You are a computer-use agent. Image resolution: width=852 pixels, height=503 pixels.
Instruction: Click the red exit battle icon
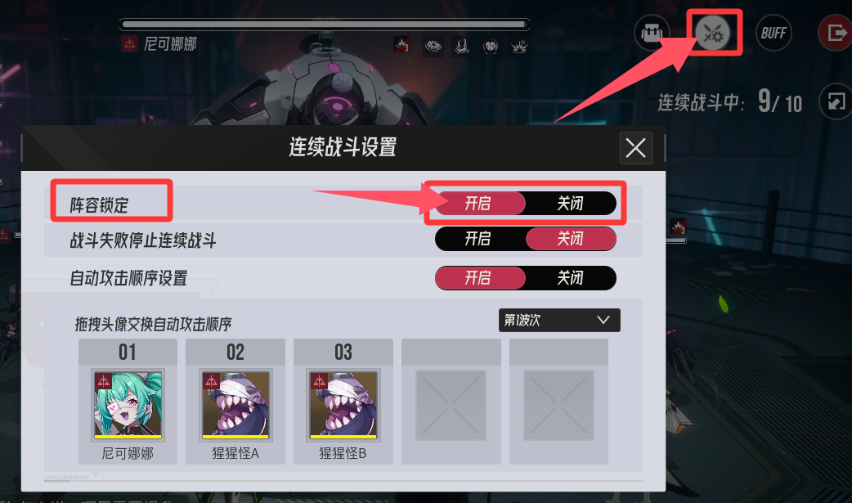pyautogui.click(x=836, y=34)
